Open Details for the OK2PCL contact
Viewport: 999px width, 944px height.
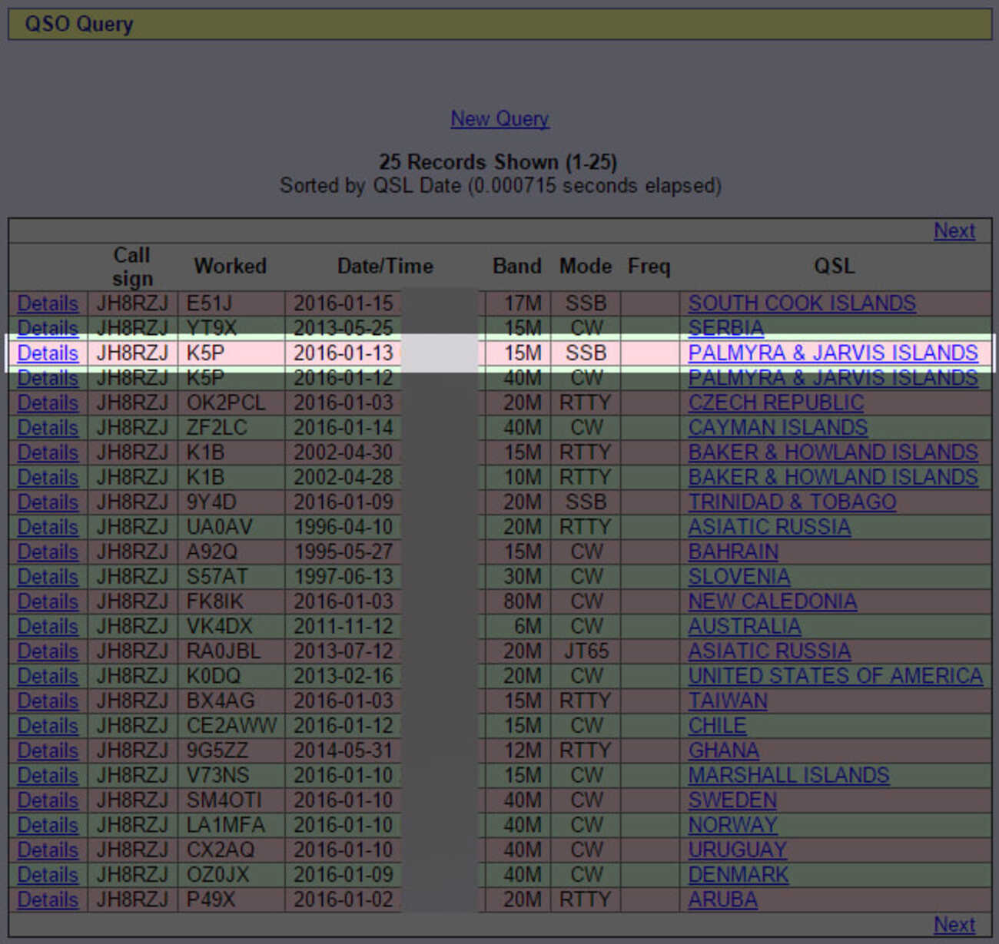click(x=47, y=402)
